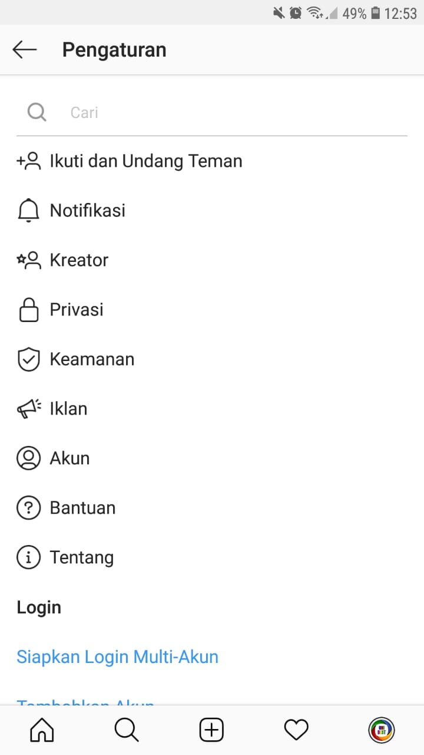Tap the new post plus button

[x=211, y=731]
